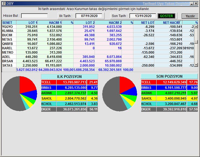Select the METRO row
This screenshot has width=200, height=157.
pyautogui.click(x=98, y=52)
